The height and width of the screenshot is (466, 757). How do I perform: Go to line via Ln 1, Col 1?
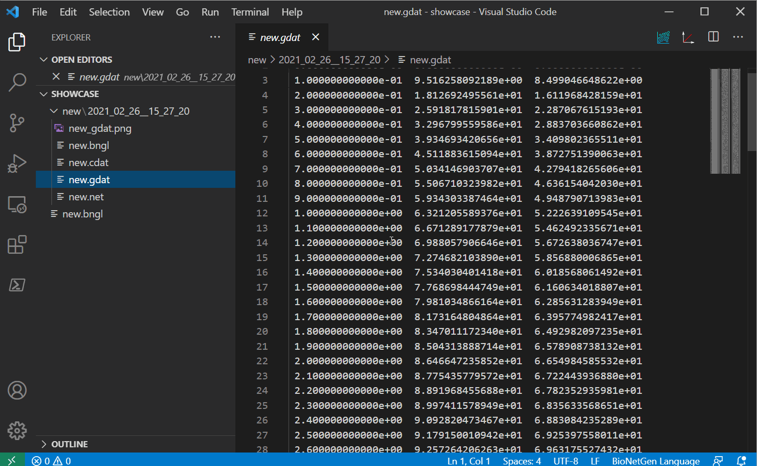coord(469,461)
